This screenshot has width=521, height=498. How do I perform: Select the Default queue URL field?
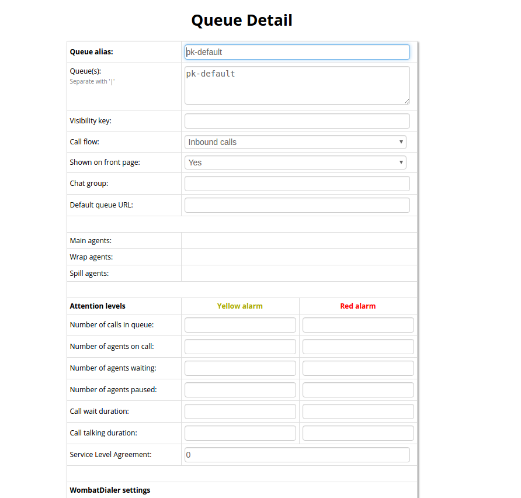pos(297,205)
